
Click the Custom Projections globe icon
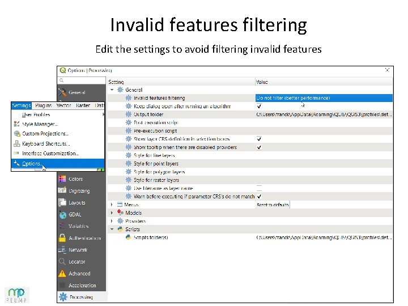pos(17,134)
